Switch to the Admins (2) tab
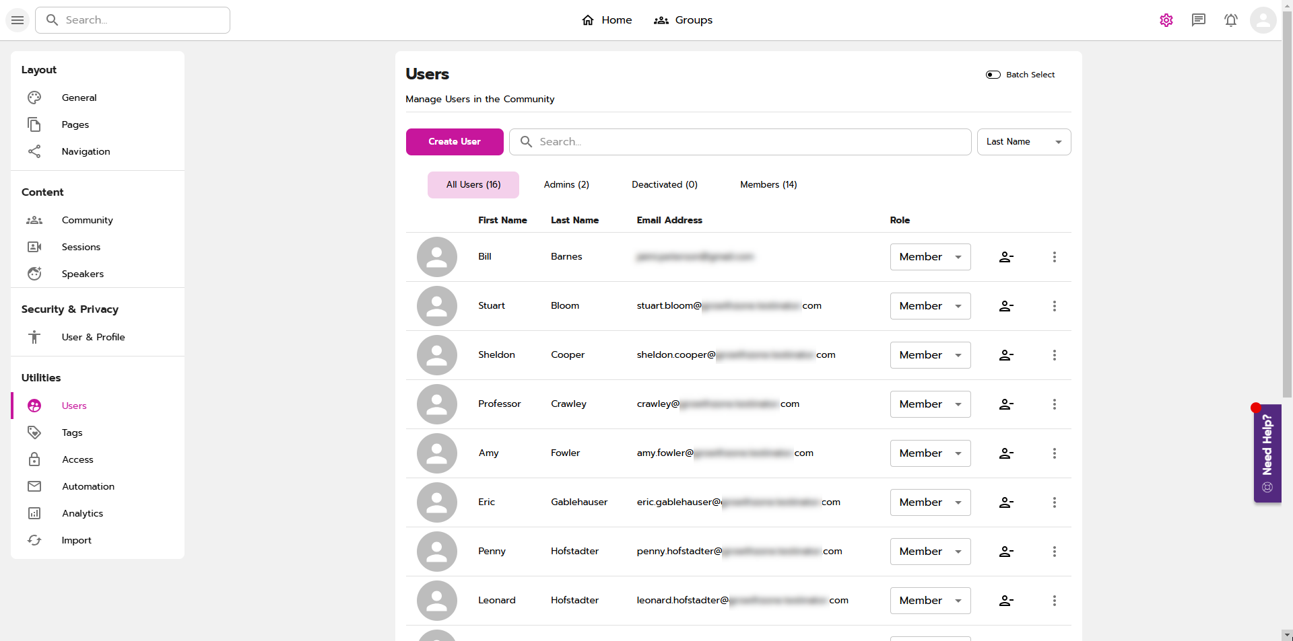This screenshot has height=641, width=1293. coord(566,185)
